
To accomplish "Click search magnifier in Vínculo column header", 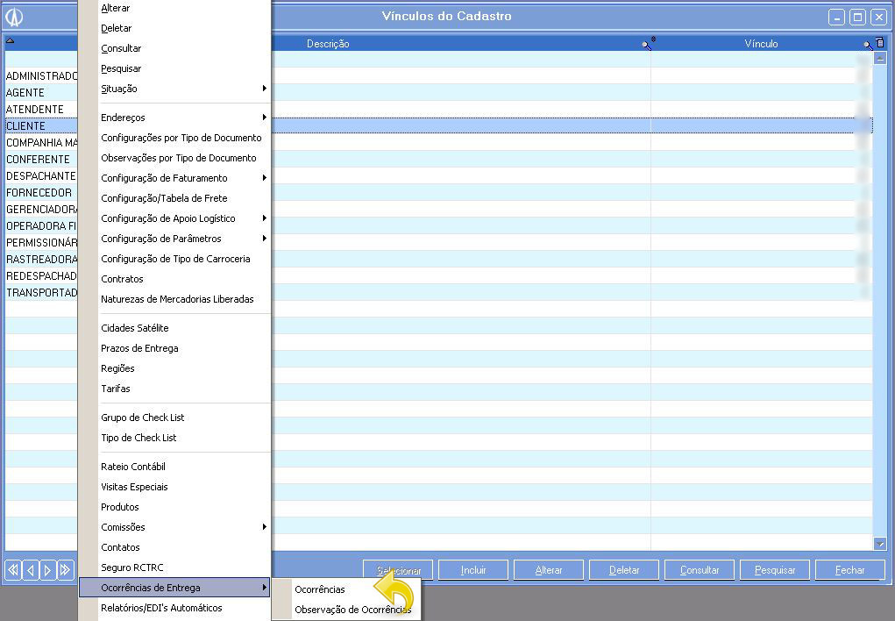I will pos(868,44).
